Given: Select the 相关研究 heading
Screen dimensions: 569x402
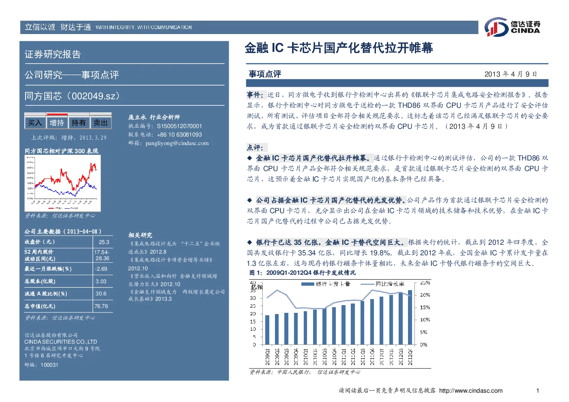Looking at the screenshot, I should coord(140,235).
